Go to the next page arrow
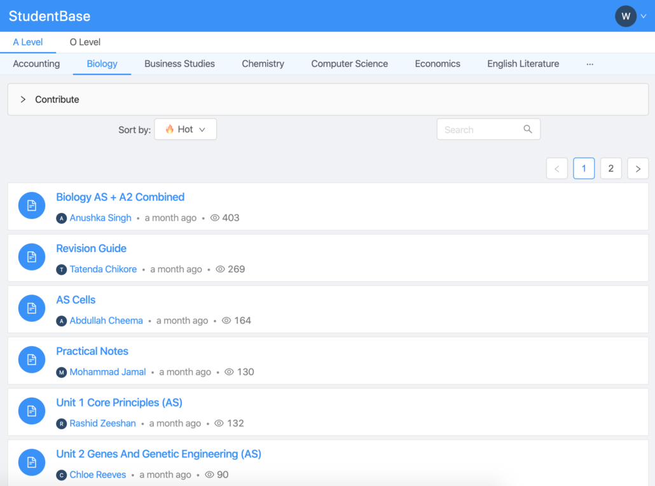Image resolution: width=655 pixels, height=486 pixels. coord(638,169)
